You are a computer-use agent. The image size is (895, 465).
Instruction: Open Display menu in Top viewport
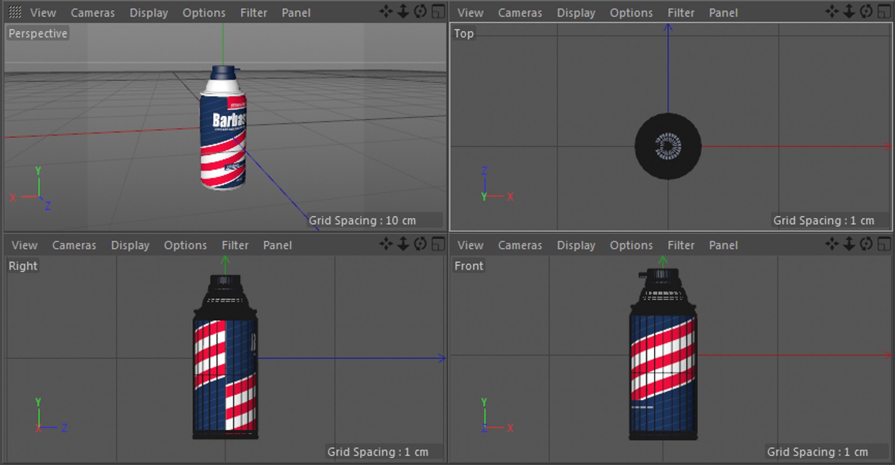click(x=576, y=13)
